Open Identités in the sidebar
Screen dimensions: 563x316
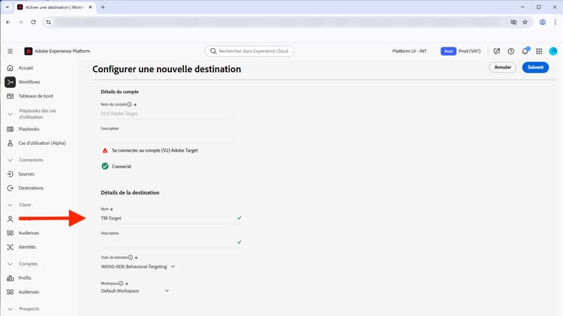27,247
